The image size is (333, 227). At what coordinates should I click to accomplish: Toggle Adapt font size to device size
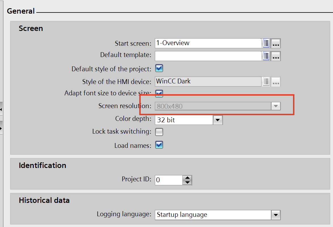click(159, 93)
